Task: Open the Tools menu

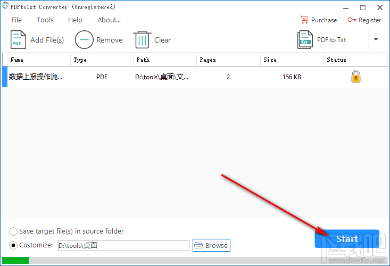Action: (45, 20)
